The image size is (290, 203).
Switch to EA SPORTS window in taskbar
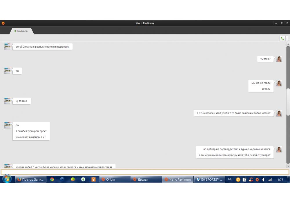pyautogui.click(x=210, y=180)
